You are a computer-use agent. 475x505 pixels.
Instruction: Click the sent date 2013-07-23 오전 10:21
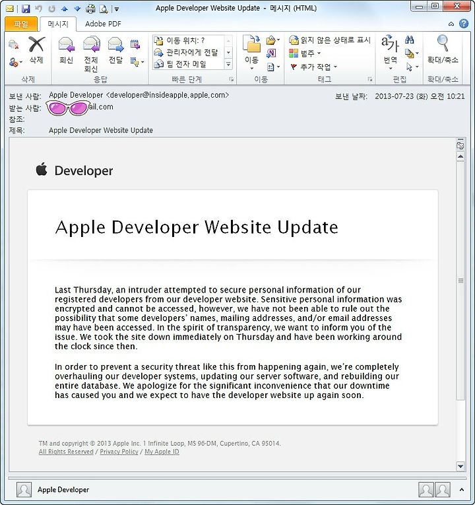point(420,96)
